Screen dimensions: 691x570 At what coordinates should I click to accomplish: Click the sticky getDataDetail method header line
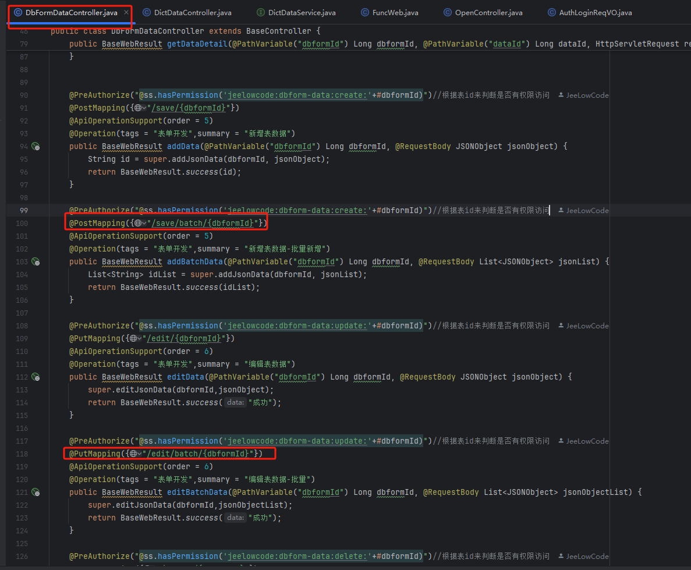pos(349,44)
